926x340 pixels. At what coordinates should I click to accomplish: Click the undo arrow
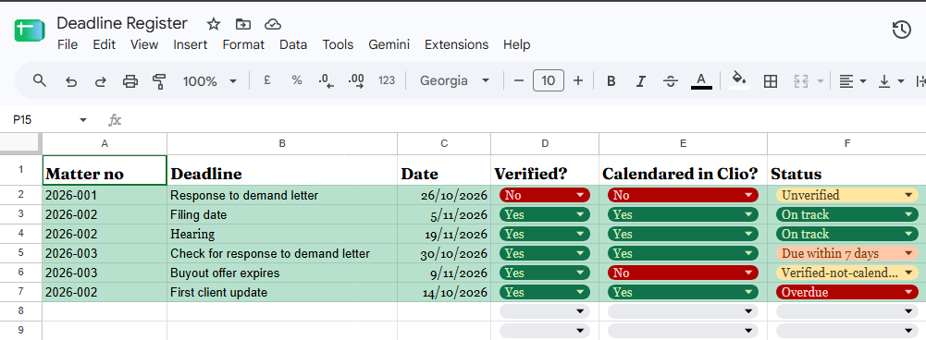click(71, 81)
